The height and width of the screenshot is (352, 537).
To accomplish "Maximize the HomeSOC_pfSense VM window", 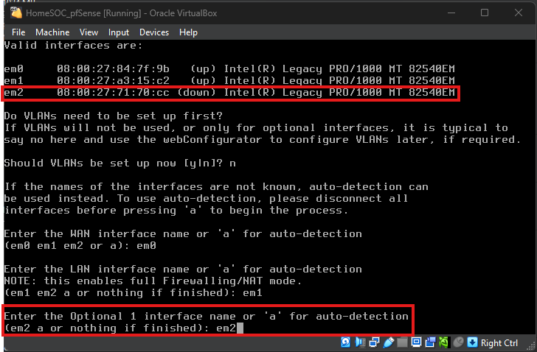I will pyautogui.click(x=485, y=13).
